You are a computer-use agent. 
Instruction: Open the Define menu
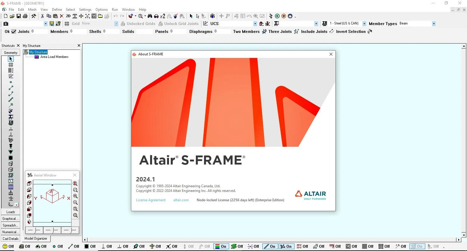tap(57, 10)
